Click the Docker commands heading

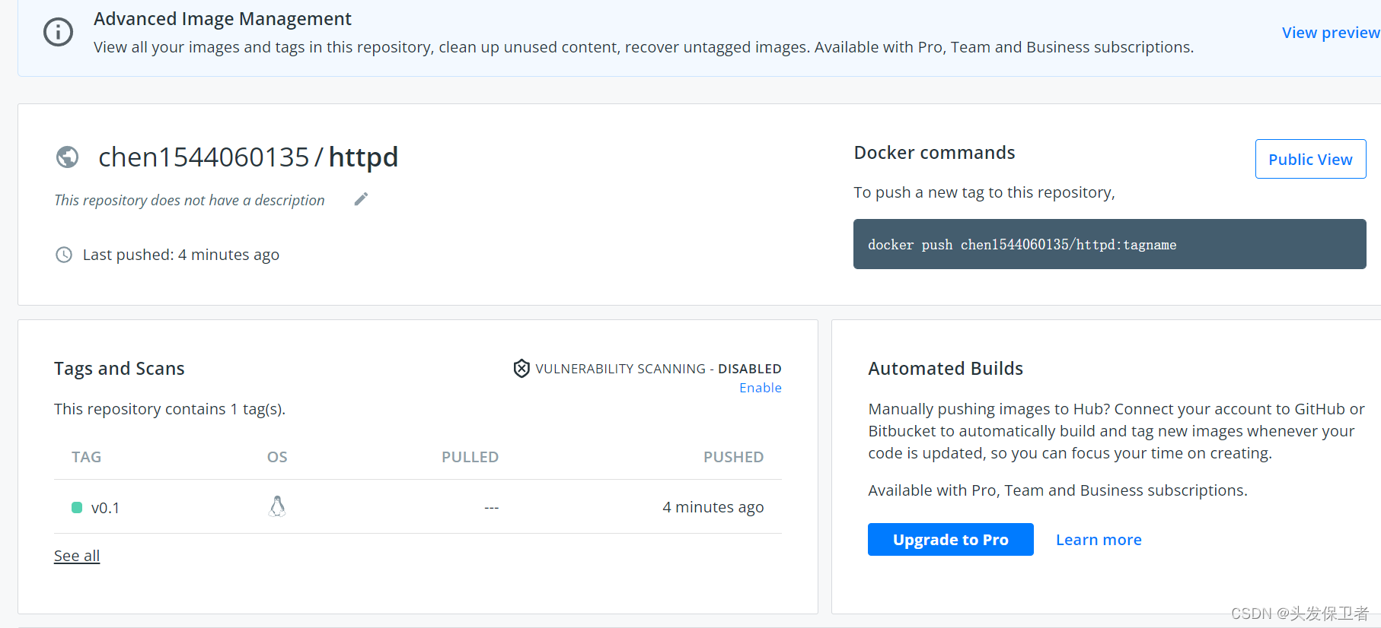point(934,153)
